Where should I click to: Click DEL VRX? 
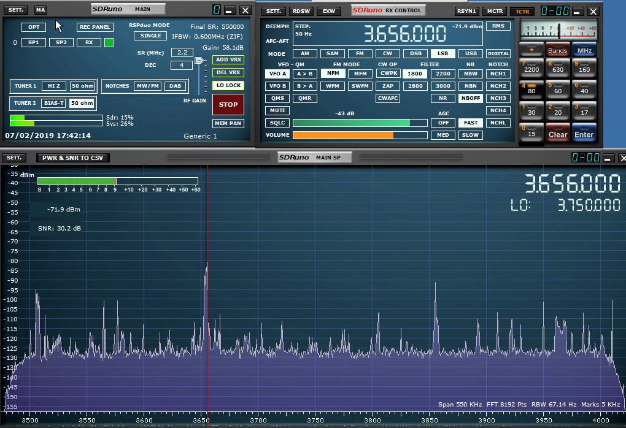click(x=228, y=72)
